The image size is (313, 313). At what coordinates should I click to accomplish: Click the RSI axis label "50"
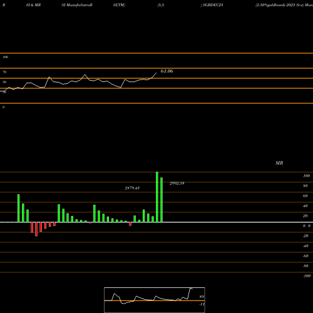[x=4, y=82]
